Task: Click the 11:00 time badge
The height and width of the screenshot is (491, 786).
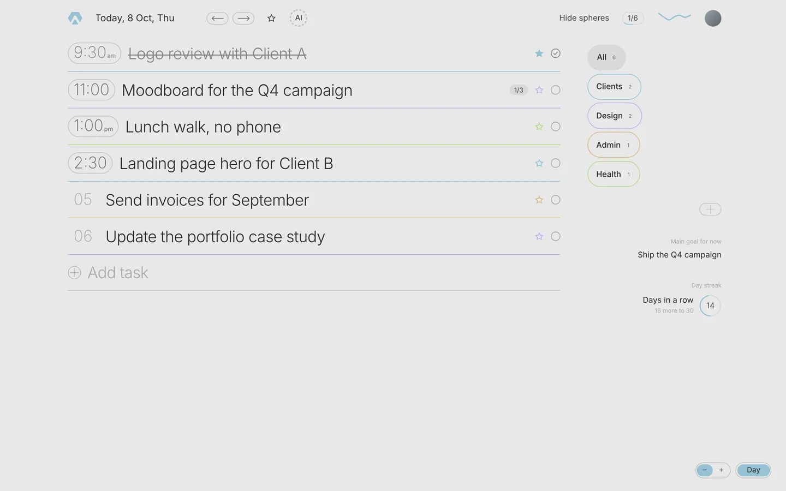Action: click(x=91, y=89)
